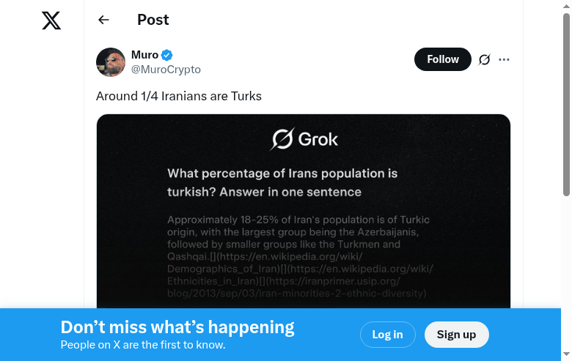Click the @MuroCrypto handle
This screenshot has width=572, height=361.
(x=166, y=70)
